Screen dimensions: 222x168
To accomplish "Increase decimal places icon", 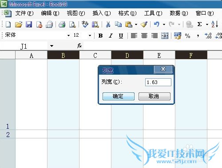I will point(208,36).
